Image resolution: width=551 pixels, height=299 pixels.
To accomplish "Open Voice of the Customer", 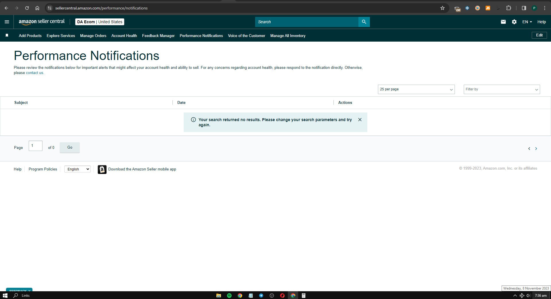I will coord(247,36).
